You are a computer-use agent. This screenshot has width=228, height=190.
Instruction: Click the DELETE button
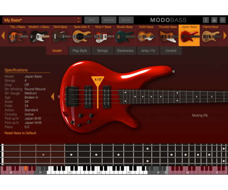126,20
